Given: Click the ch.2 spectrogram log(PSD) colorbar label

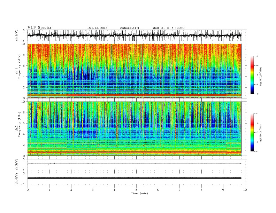Looking at the screenshot, I should (x=261, y=134).
